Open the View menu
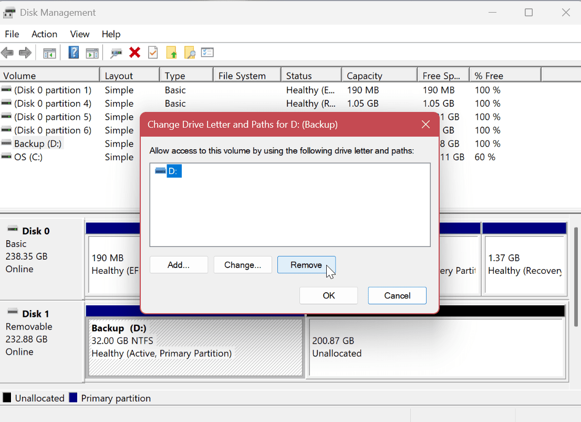This screenshot has width=581, height=422. click(x=79, y=34)
